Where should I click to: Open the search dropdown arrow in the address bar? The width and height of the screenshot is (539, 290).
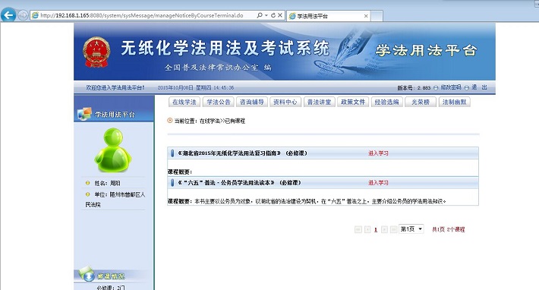266,15
